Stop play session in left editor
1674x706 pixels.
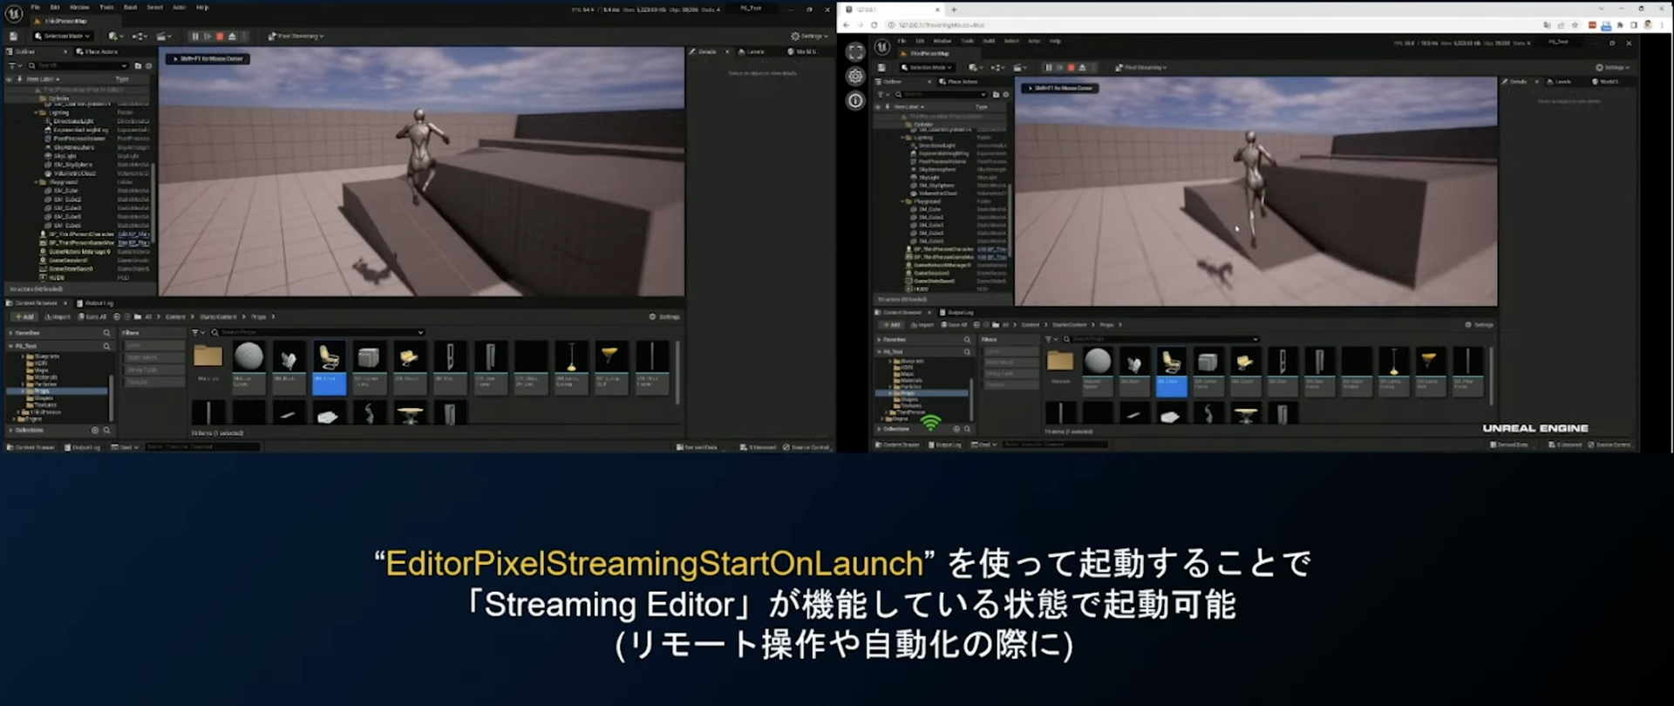coord(220,36)
